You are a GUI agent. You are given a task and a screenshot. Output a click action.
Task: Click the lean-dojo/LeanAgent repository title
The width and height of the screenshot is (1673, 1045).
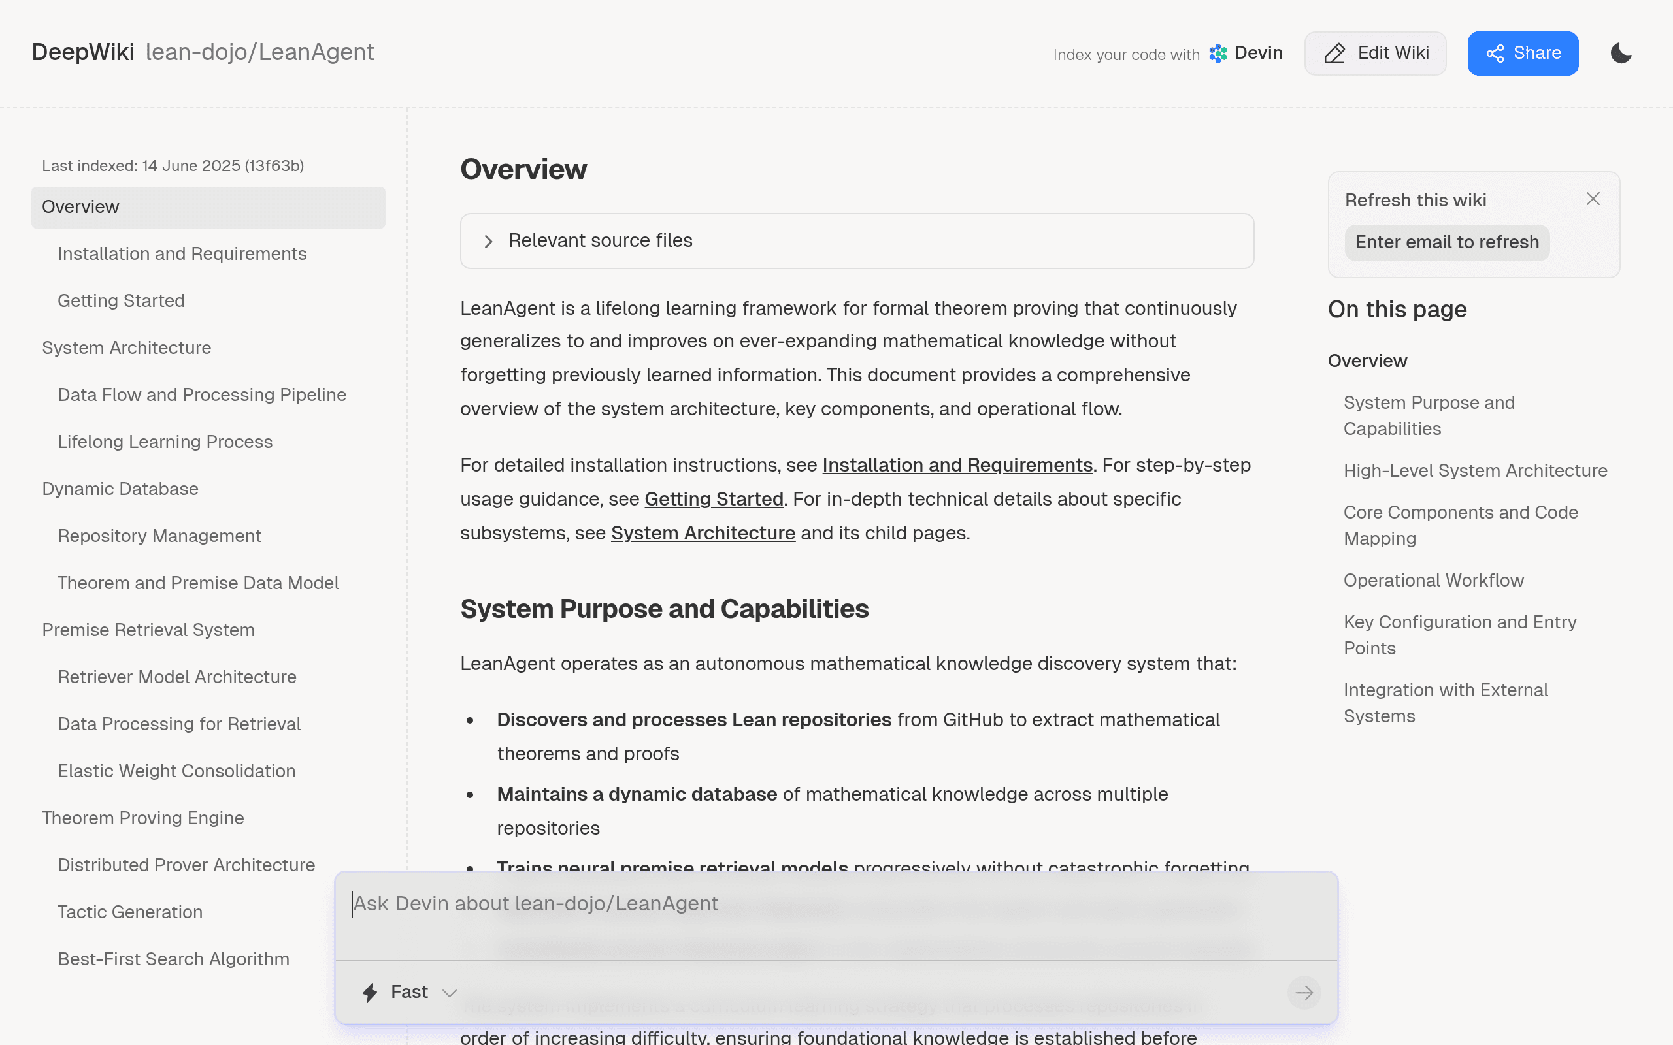260,52
